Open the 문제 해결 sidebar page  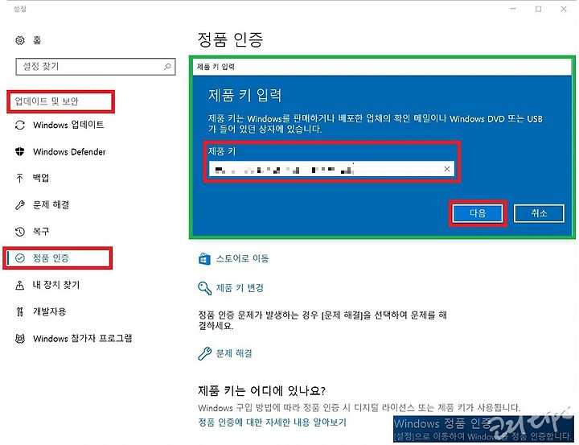coord(51,204)
